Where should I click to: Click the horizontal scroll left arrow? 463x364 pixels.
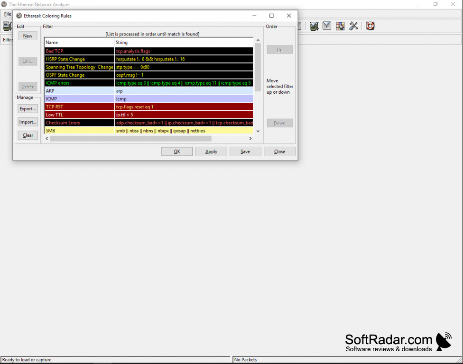tap(46, 139)
